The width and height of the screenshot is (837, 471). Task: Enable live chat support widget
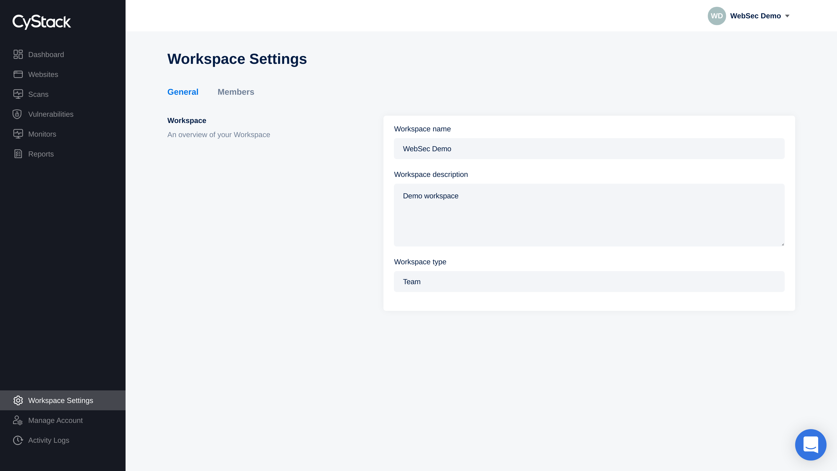(811, 445)
